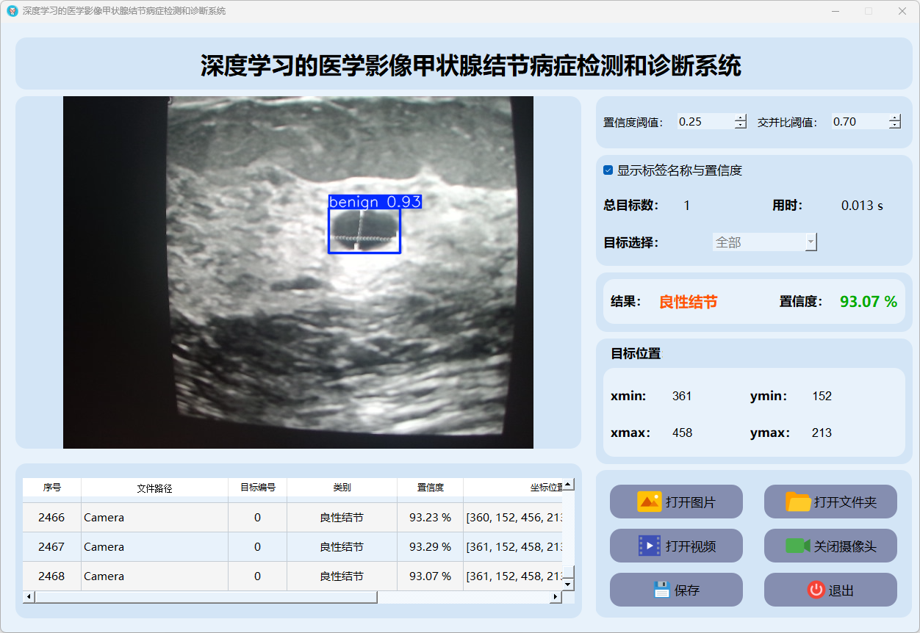920x633 pixels.
Task: Click the benign 0.93 detection label
Action: (375, 202)
